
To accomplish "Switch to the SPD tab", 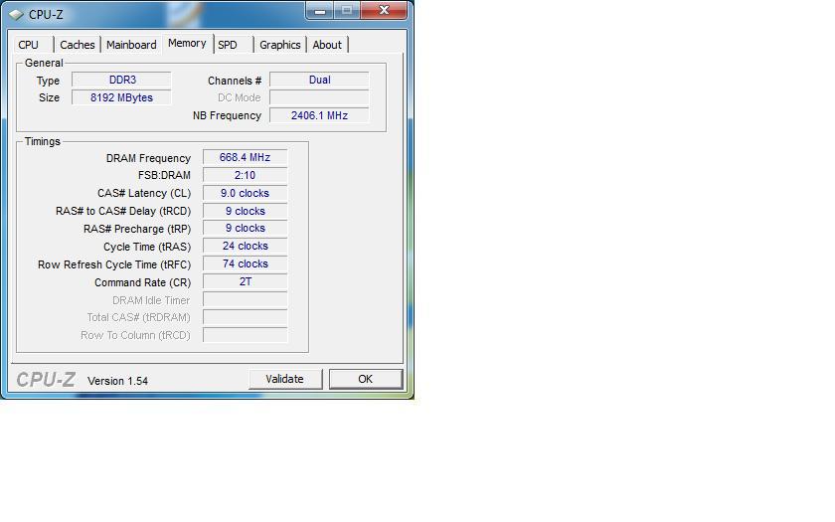I will [228, 45].
